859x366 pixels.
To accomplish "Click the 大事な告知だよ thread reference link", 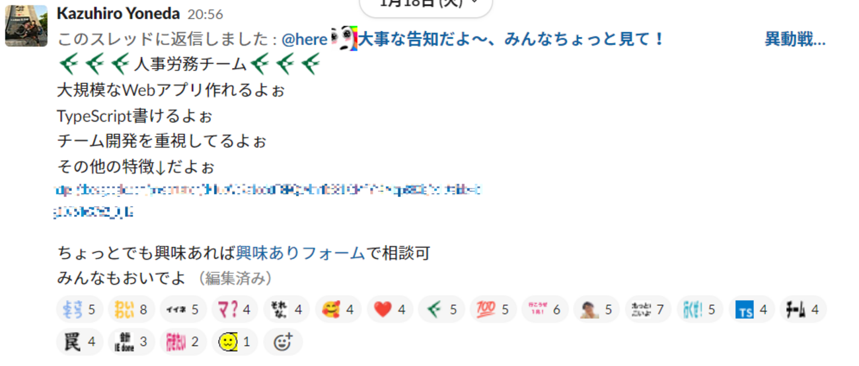I will (511, 40).
